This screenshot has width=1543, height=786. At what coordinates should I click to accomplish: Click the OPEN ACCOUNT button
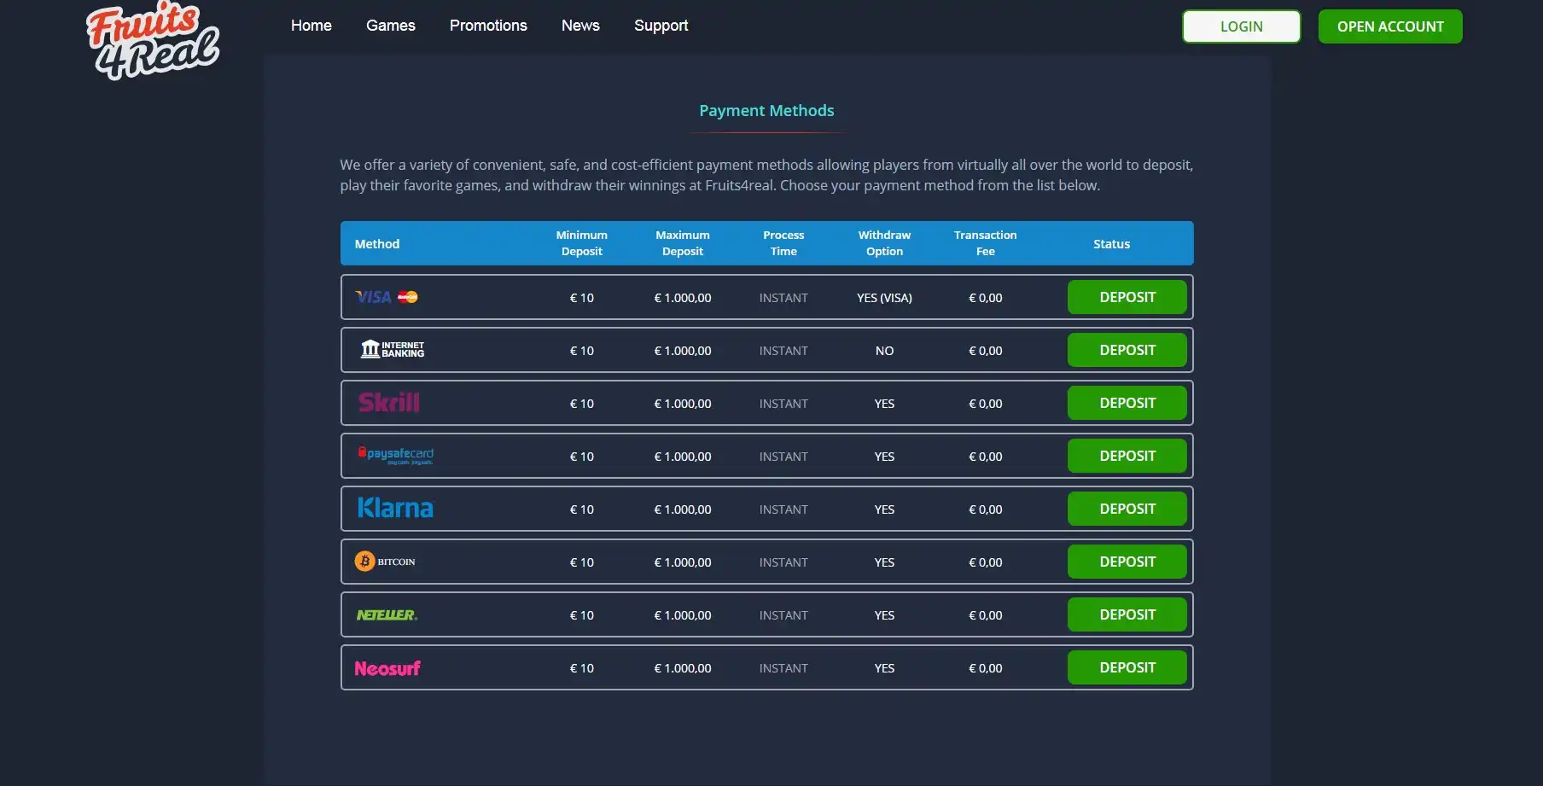click(x=1389, y=26)
